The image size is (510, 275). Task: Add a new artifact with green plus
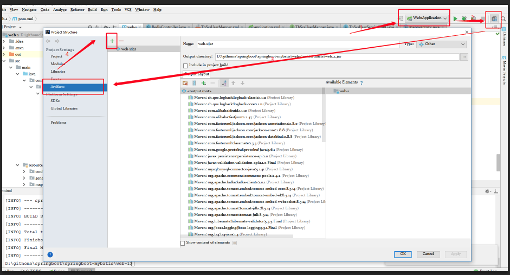[112, 41]
